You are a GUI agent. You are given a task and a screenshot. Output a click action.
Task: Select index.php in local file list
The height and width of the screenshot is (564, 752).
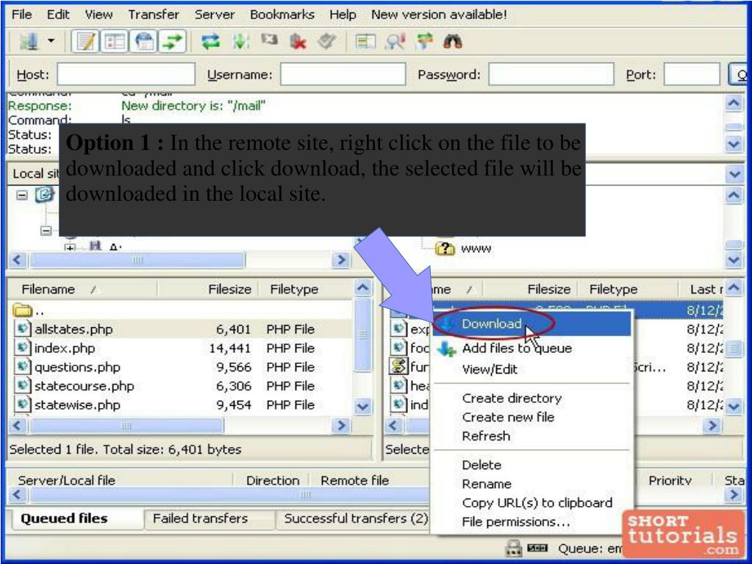point(64,349)
